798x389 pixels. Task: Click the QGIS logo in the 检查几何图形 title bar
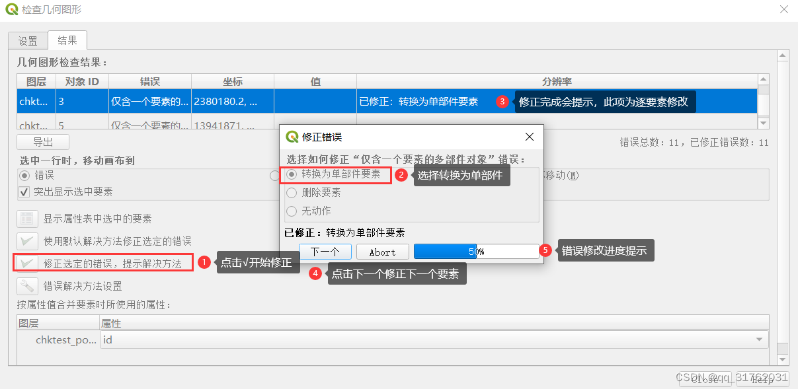pos(11,10)
